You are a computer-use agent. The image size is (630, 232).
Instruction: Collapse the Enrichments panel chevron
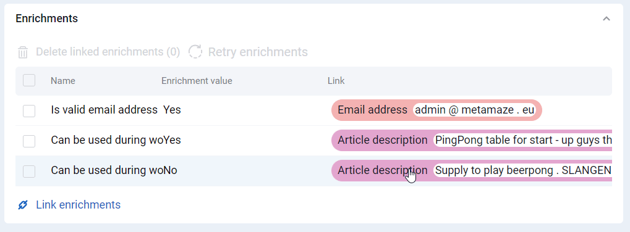[607, 19]
